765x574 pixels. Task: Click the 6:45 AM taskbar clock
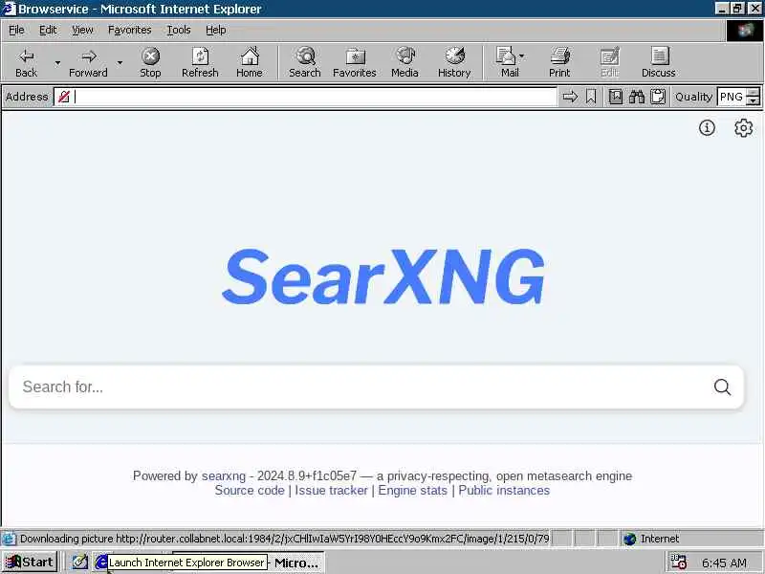pos(724,563)
